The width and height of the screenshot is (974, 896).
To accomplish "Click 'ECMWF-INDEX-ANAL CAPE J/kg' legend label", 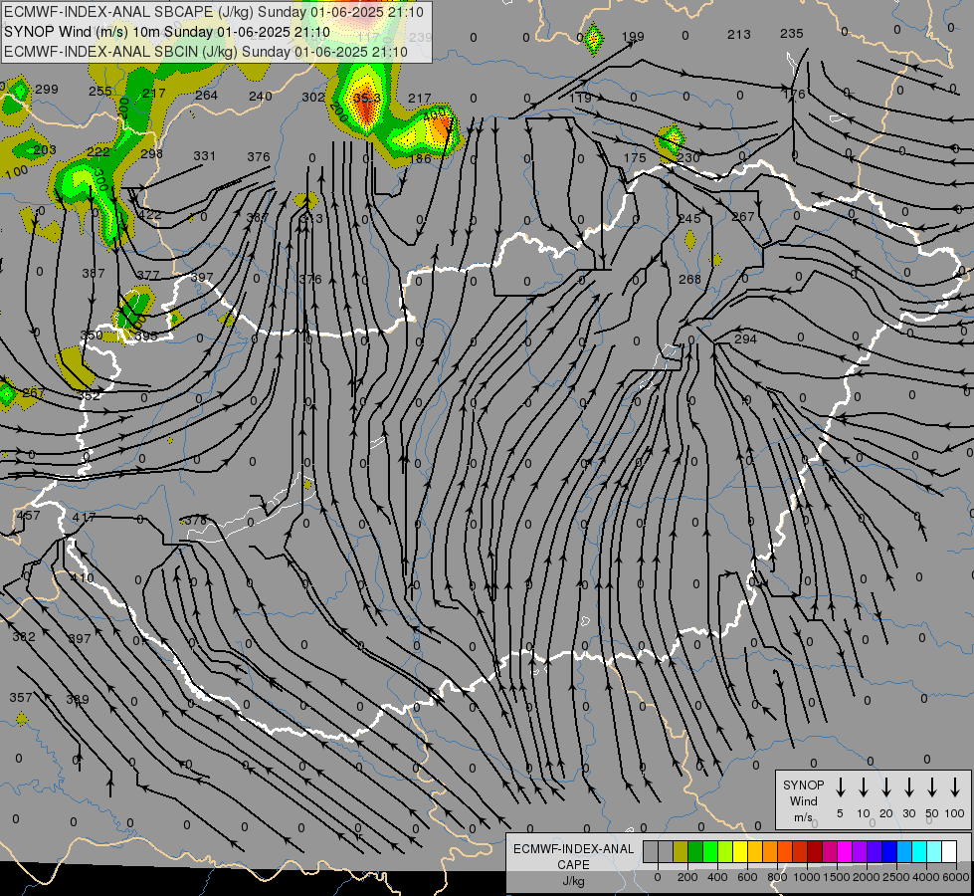I will point(573,864).
